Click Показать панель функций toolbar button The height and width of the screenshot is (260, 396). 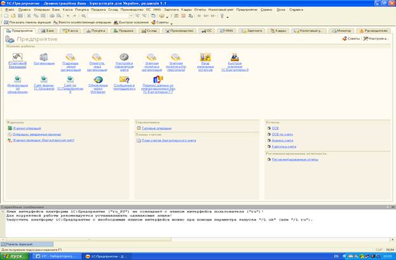27,22
